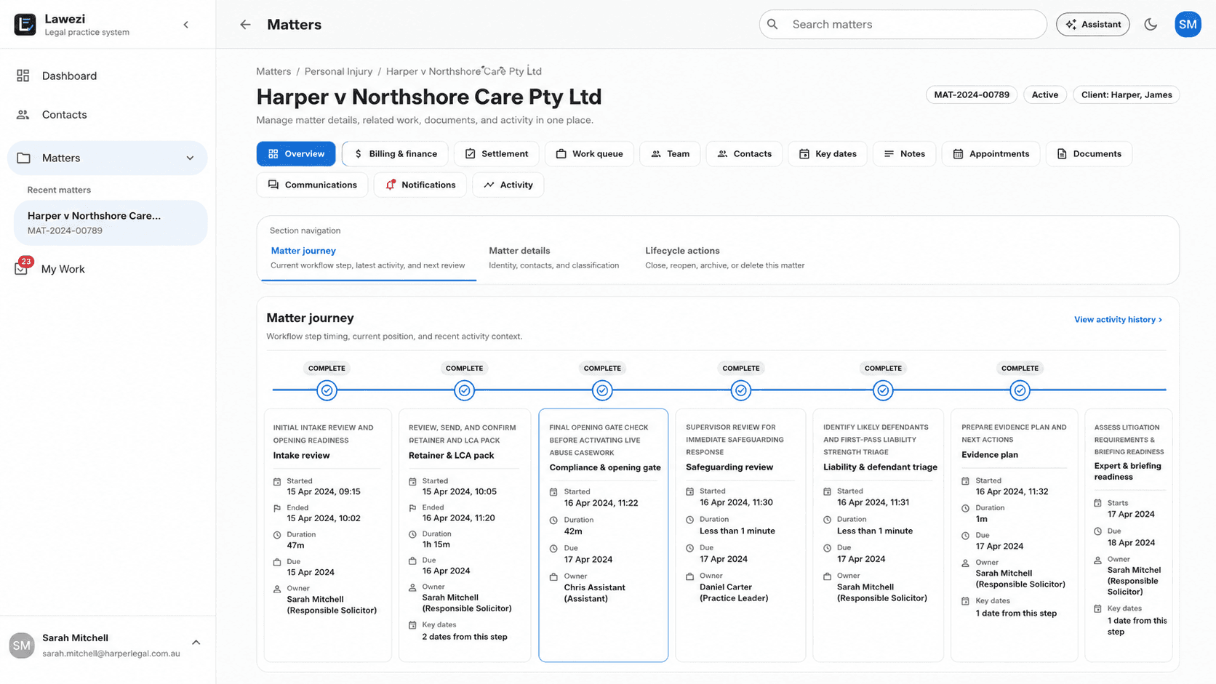Image resolution: width=1216 pixels, height=684 pixels.
Task: Click Compliance & opening gate timeline checkmark
Action: pyautogui.click(x=602, y=390)
